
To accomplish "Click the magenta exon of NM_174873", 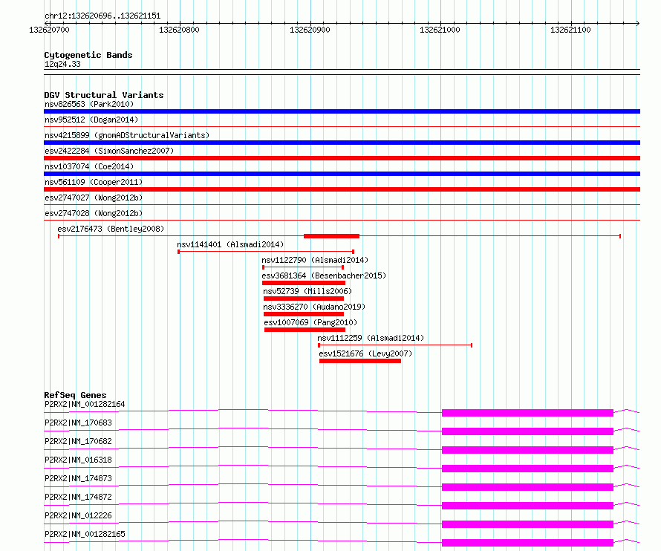I will click(x=527, y=487).
